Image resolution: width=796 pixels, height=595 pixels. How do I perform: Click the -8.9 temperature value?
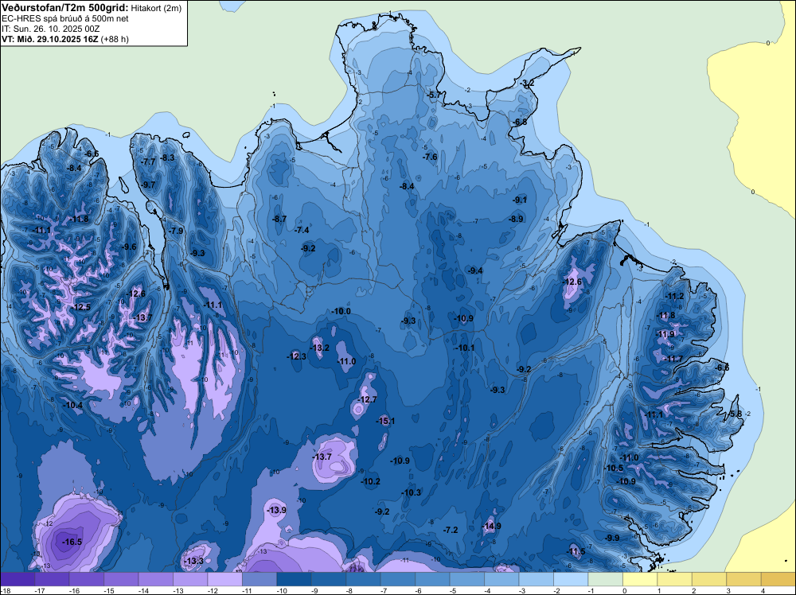click(517, 219)
